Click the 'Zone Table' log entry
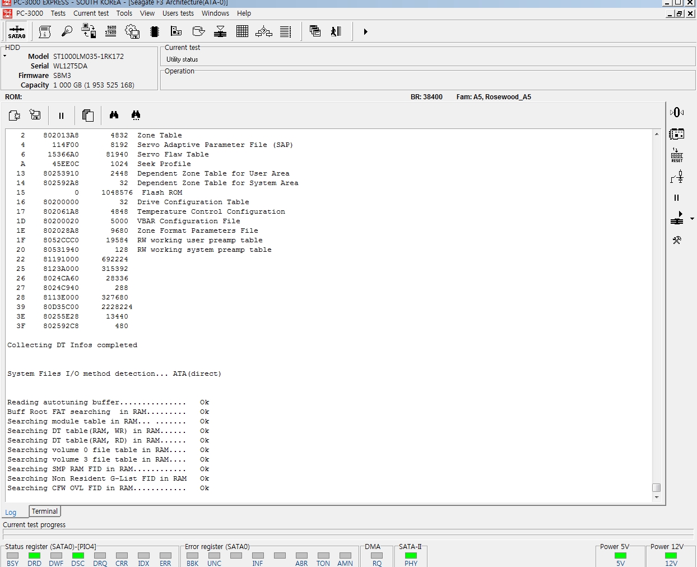697x567 pixels. pyautogui.click(x=160, y=135)
